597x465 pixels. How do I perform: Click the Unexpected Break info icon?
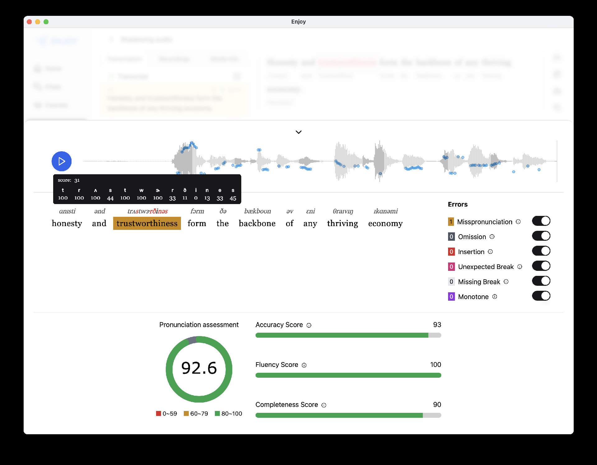coord(520,267)
